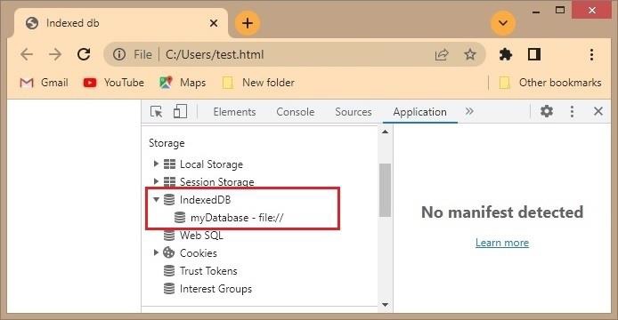Show more DevTools tabs chevron
This screenshot has height=320, width=618.
point(469,111)
